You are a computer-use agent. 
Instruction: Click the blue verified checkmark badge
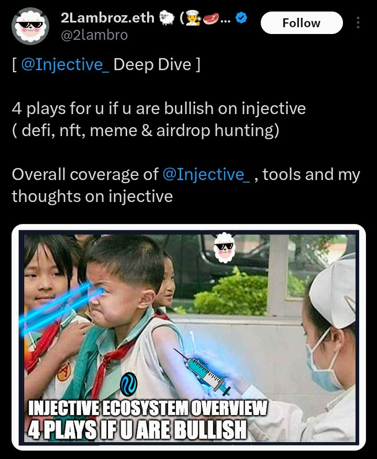click(241, 18)
